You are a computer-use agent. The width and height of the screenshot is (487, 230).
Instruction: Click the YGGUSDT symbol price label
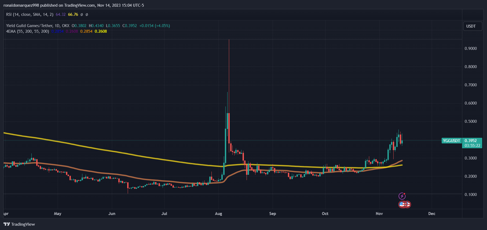click(451, 140)
